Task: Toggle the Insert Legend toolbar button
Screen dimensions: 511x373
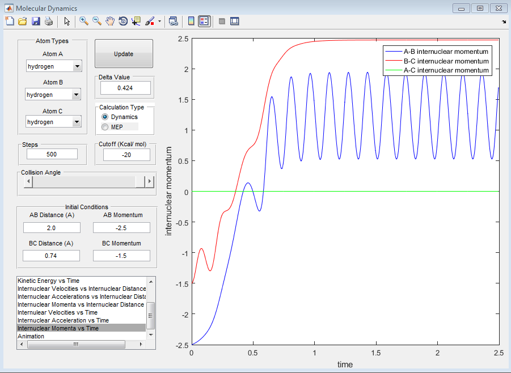Action: coord(205,21)
